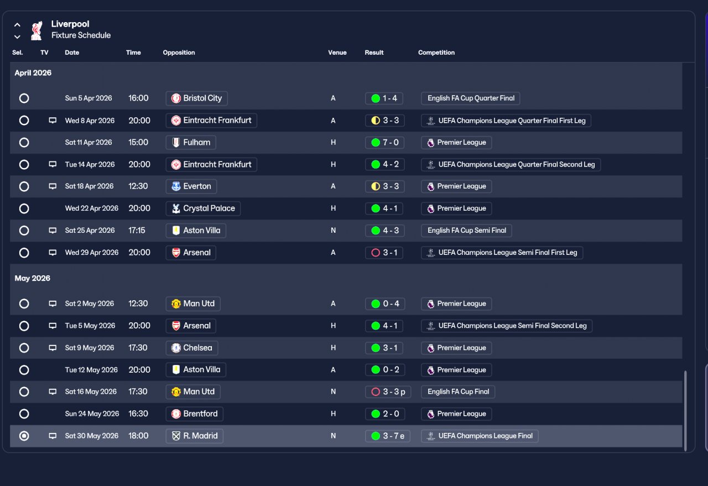Open Eintracht Frankfurt button on 8 Apr row
Viewport: 708px width, 486px height.
(x=211, y=121)
